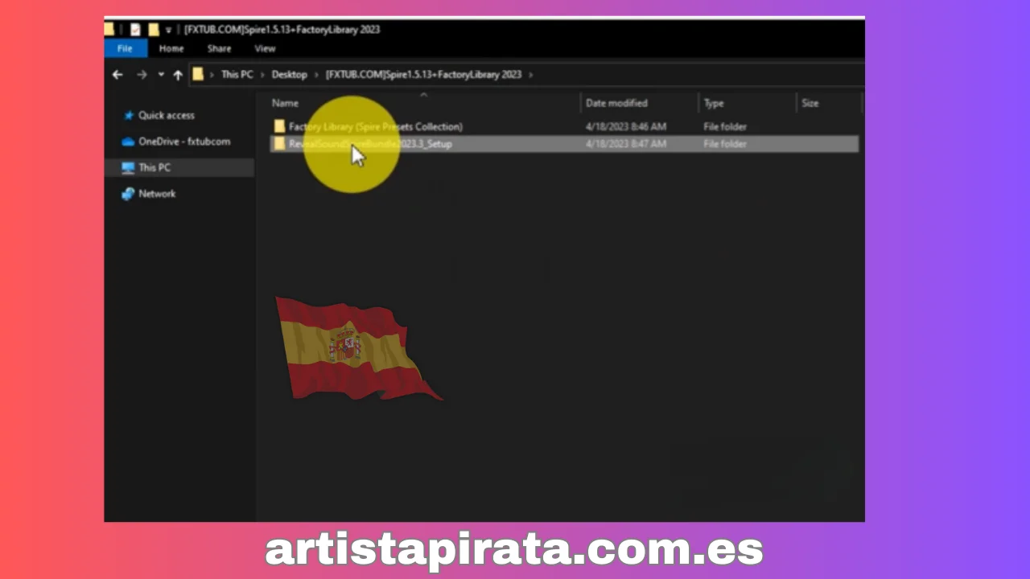
Task: Click File folder type of RevealSound row
Action: click(x=725, y=144)
